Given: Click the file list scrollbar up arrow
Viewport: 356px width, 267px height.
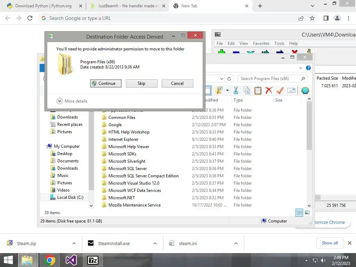Looking at the screenshot, I should 309,99.
